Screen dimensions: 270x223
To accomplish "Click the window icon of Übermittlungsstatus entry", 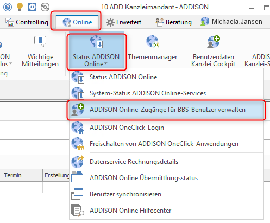I will click(77, 177).
